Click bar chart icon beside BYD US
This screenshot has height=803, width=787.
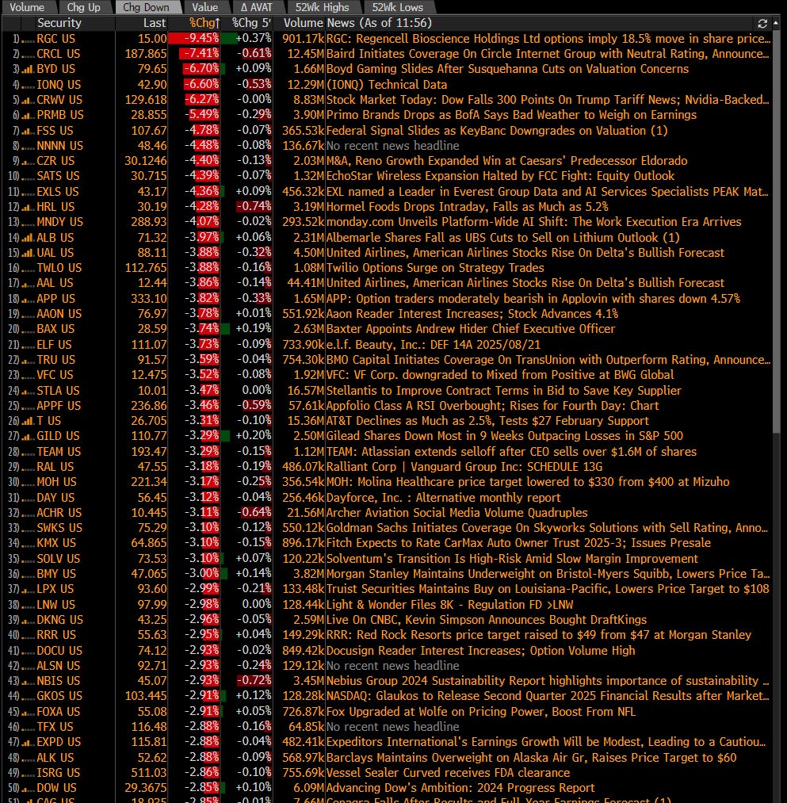(28, 69)
